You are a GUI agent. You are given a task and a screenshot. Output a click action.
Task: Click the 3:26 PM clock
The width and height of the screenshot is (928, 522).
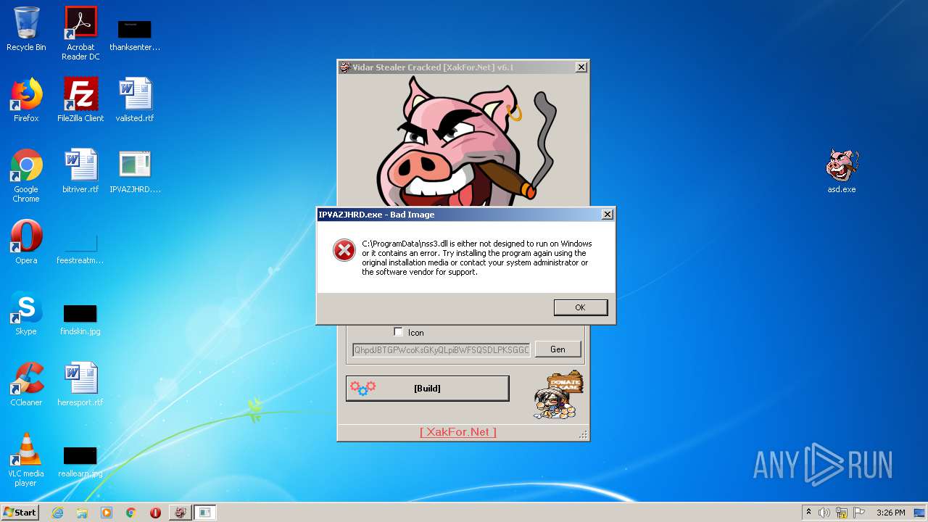[890, 513]
